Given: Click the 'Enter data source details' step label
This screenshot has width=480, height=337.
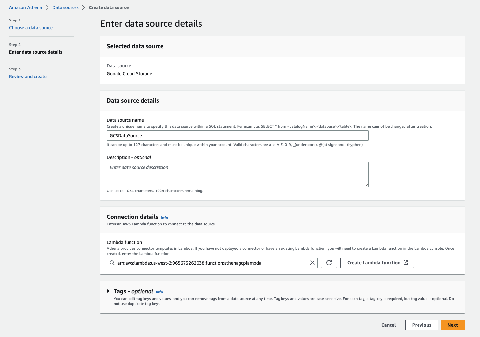Looking at the screenshot, I should click(35, 52).
